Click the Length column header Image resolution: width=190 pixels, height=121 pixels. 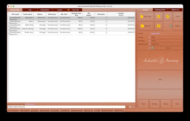121,14
